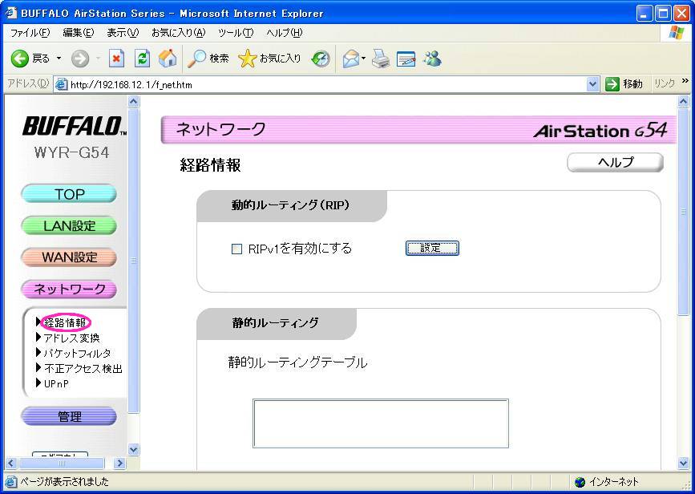Open the 表示 menu
Viewport: 695px width, 494px height.
(x=123, y=33)
